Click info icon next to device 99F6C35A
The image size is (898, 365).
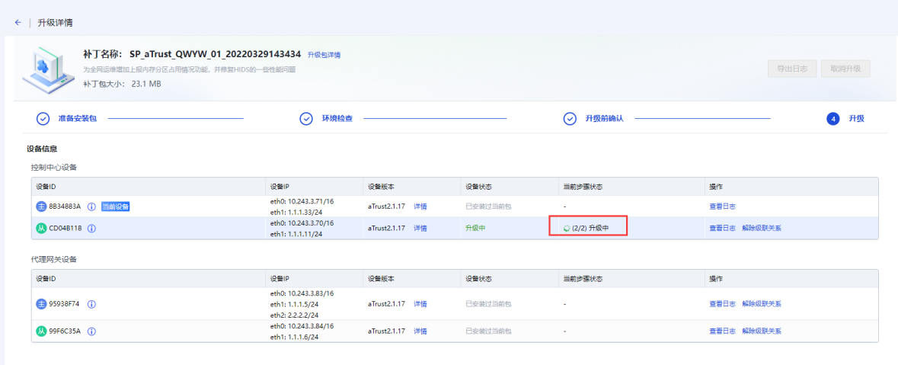click(x=91, y=331)
